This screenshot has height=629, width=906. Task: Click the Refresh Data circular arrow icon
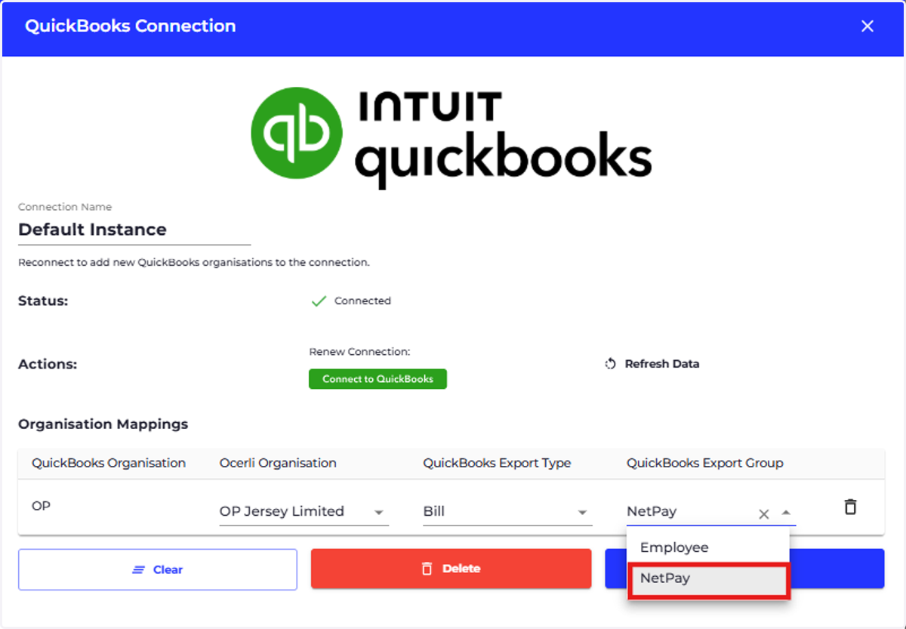(x=611, y=364)
